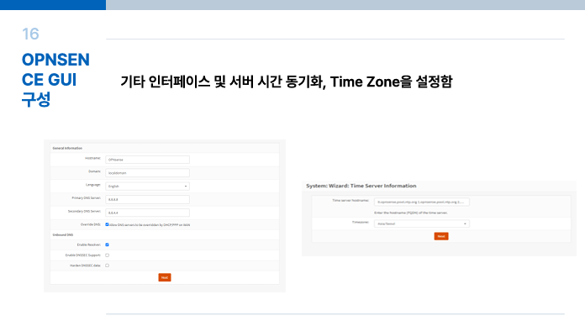
Task: Uncheck the Enable Resolver checkbox
Action: click(x=107, y=244)
